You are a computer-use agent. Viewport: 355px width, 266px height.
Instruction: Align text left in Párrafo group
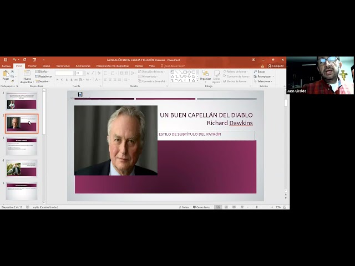[x=105, y=80]
